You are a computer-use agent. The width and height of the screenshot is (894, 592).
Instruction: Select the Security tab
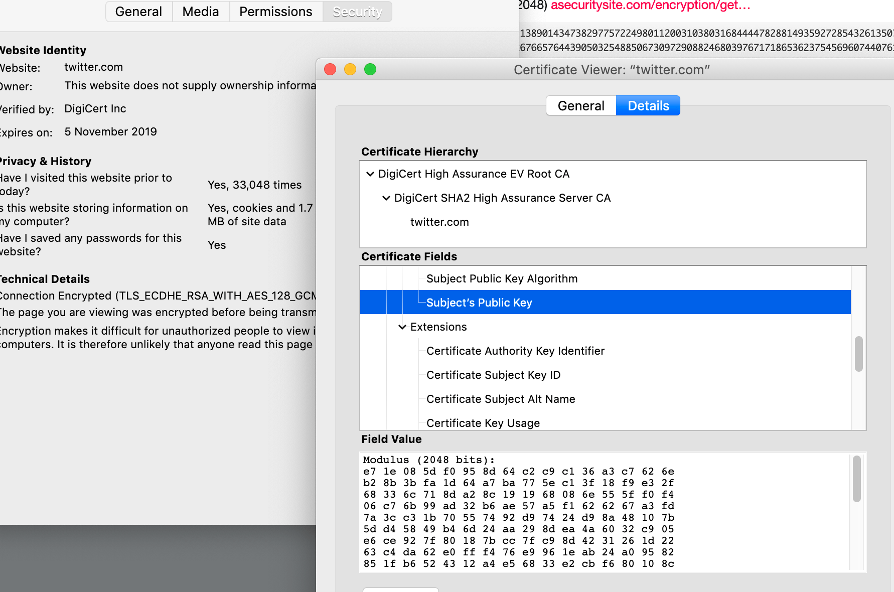[x=357, y=12]
